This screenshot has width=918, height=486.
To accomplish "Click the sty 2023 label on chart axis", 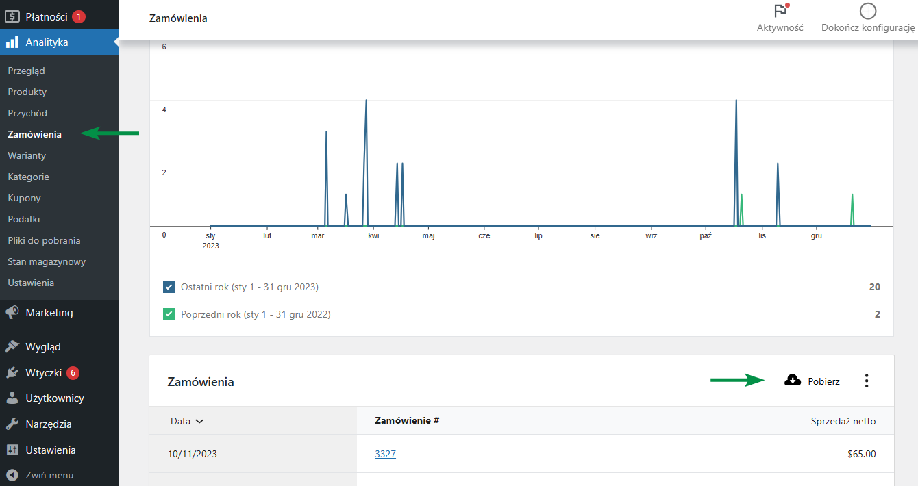I will pyautogui.click(x=211, y=240).
